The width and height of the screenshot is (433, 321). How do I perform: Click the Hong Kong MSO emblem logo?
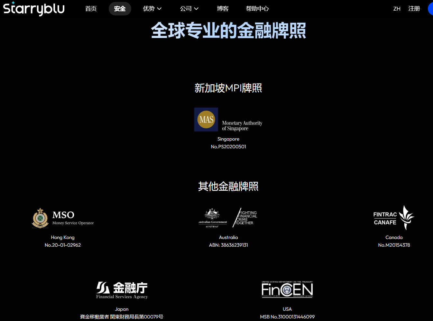(x=63, y=218)
